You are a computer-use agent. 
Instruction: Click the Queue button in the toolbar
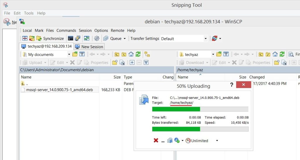point(115,39)
